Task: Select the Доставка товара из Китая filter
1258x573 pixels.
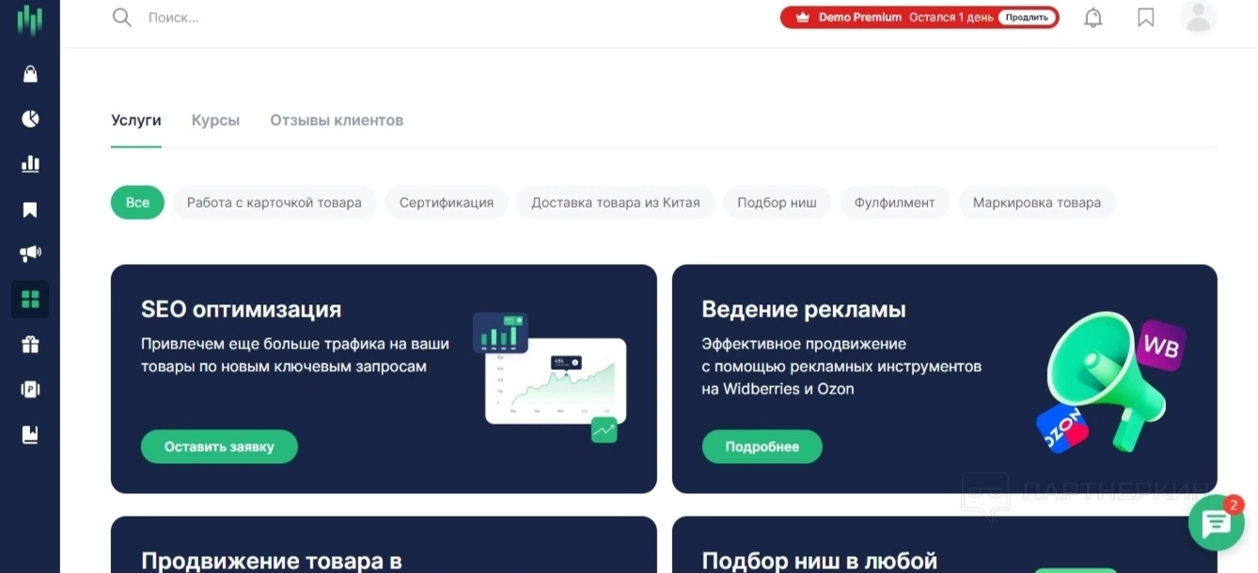Action: pos(616,202)
